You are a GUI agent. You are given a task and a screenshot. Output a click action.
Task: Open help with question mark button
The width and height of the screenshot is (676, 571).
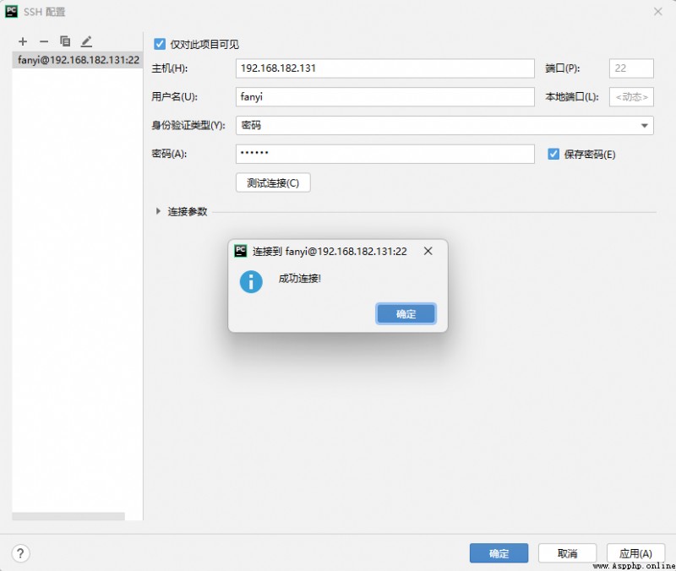coord(20,553)
